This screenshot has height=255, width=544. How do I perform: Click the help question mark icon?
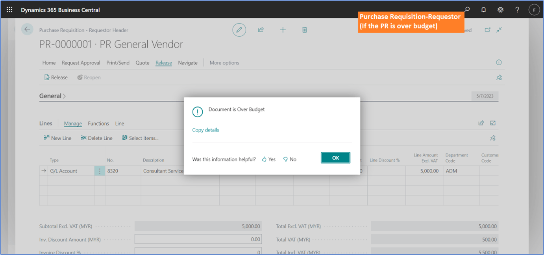tap(517, 10)
